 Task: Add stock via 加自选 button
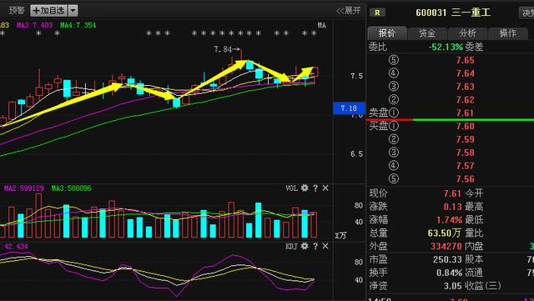(48, 11)
